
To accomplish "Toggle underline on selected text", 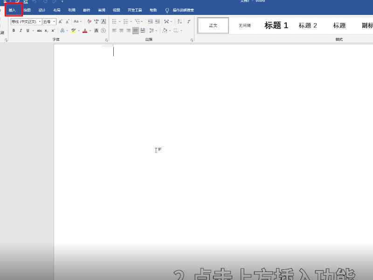I will pyautogui.click(x=28, y=31).
